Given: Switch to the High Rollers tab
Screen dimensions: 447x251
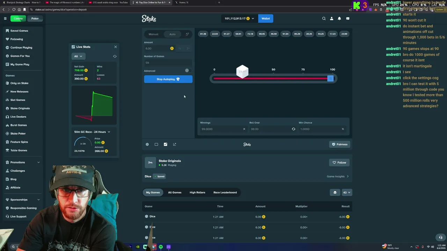Looking at the screenshot, I should pyautogui.click(x=197, y=192).
